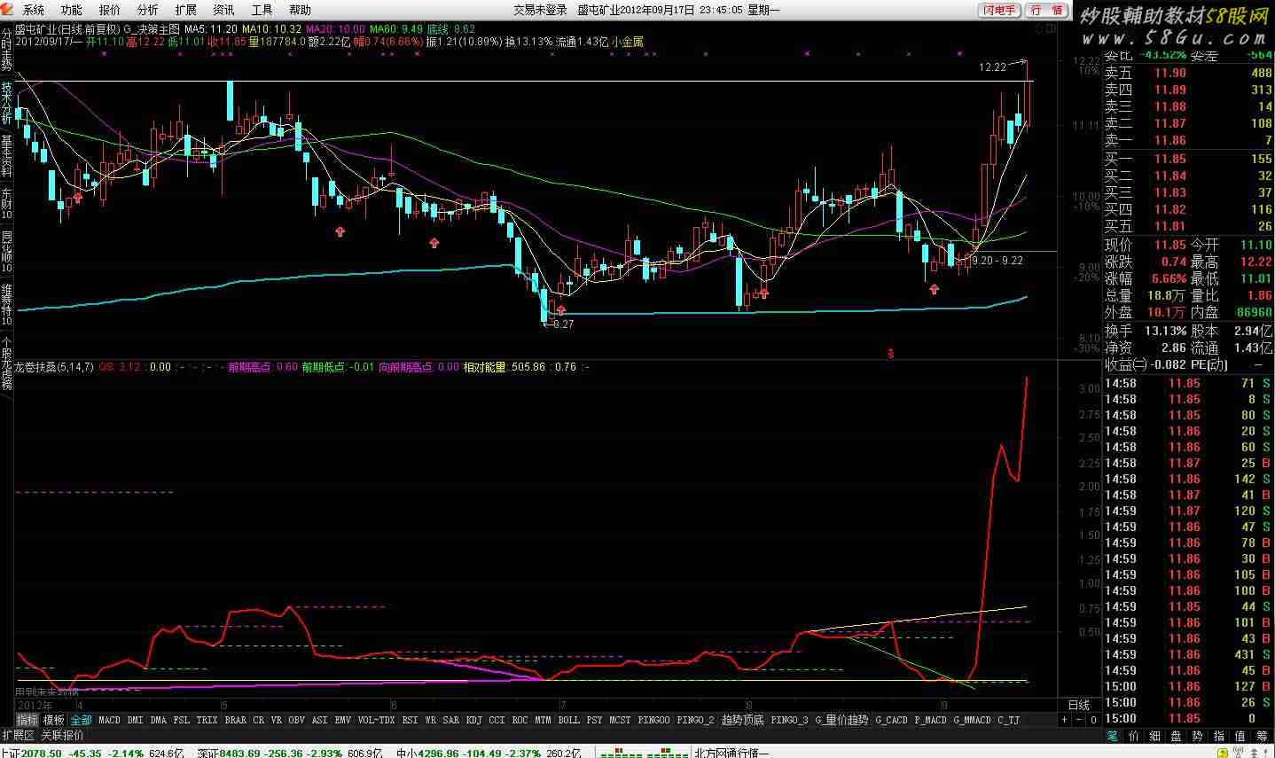Toggle the 全部 all-indicators filter
The width and height of the screenshot is (1275, 758).
(81, 720)
